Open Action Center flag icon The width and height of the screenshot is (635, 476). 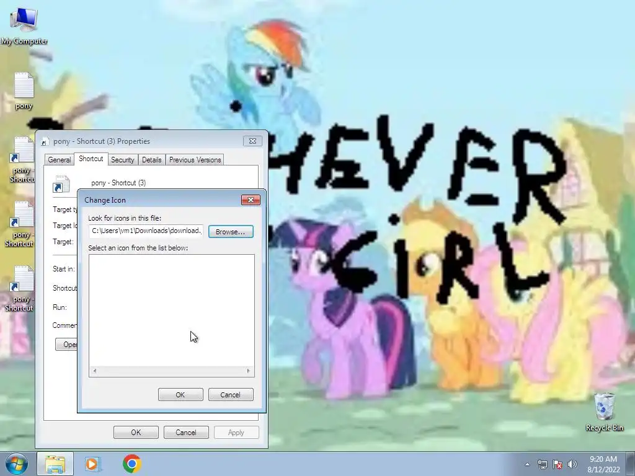click(557, 464)
